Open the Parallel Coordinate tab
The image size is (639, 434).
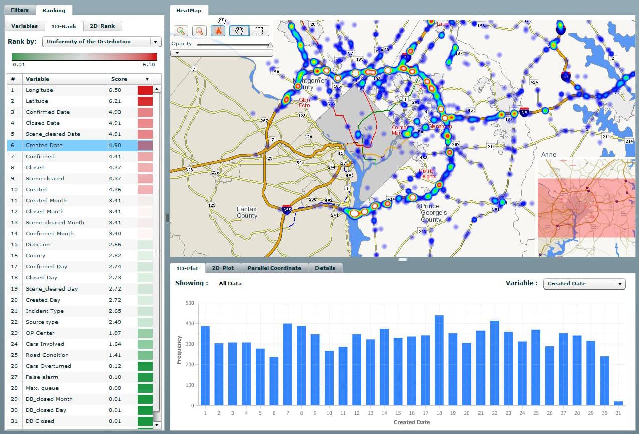(274, 268)
